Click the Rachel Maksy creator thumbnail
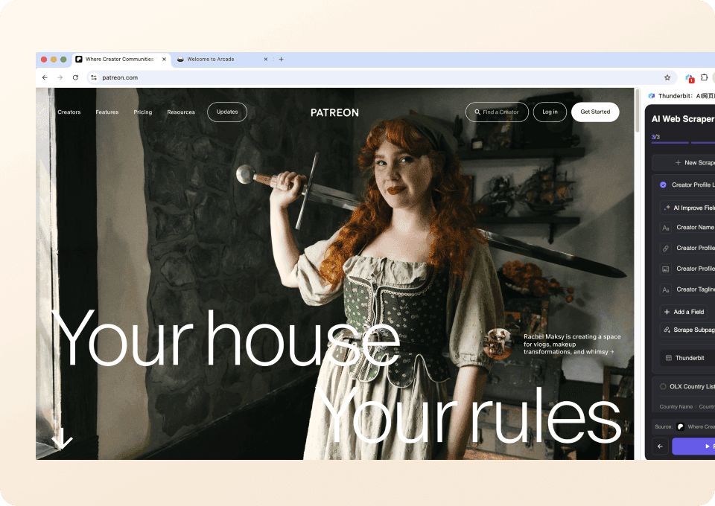Screen dimensions: 715x506 (497, 342)
